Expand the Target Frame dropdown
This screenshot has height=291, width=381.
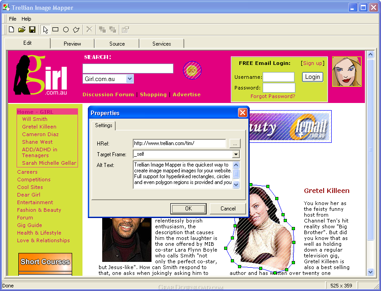tap(236, 154)
